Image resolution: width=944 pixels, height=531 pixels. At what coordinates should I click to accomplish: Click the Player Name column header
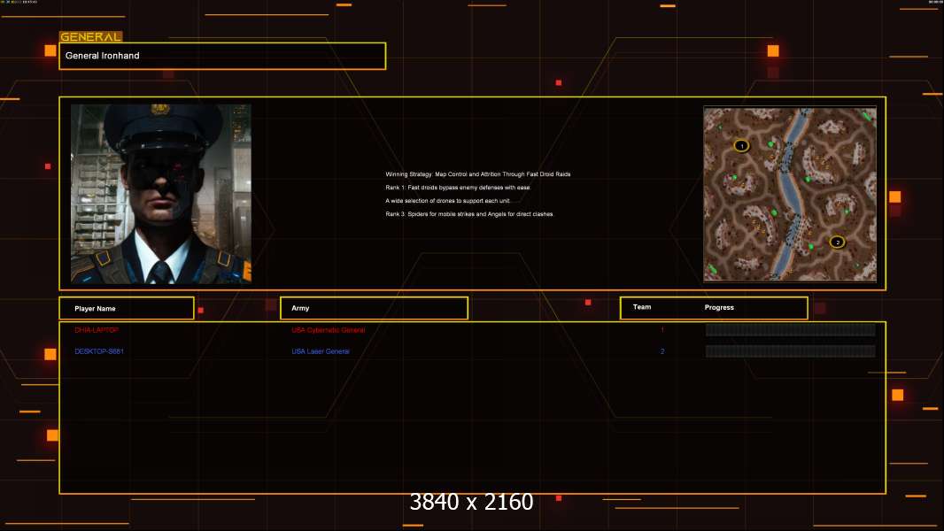pos(127,308)
